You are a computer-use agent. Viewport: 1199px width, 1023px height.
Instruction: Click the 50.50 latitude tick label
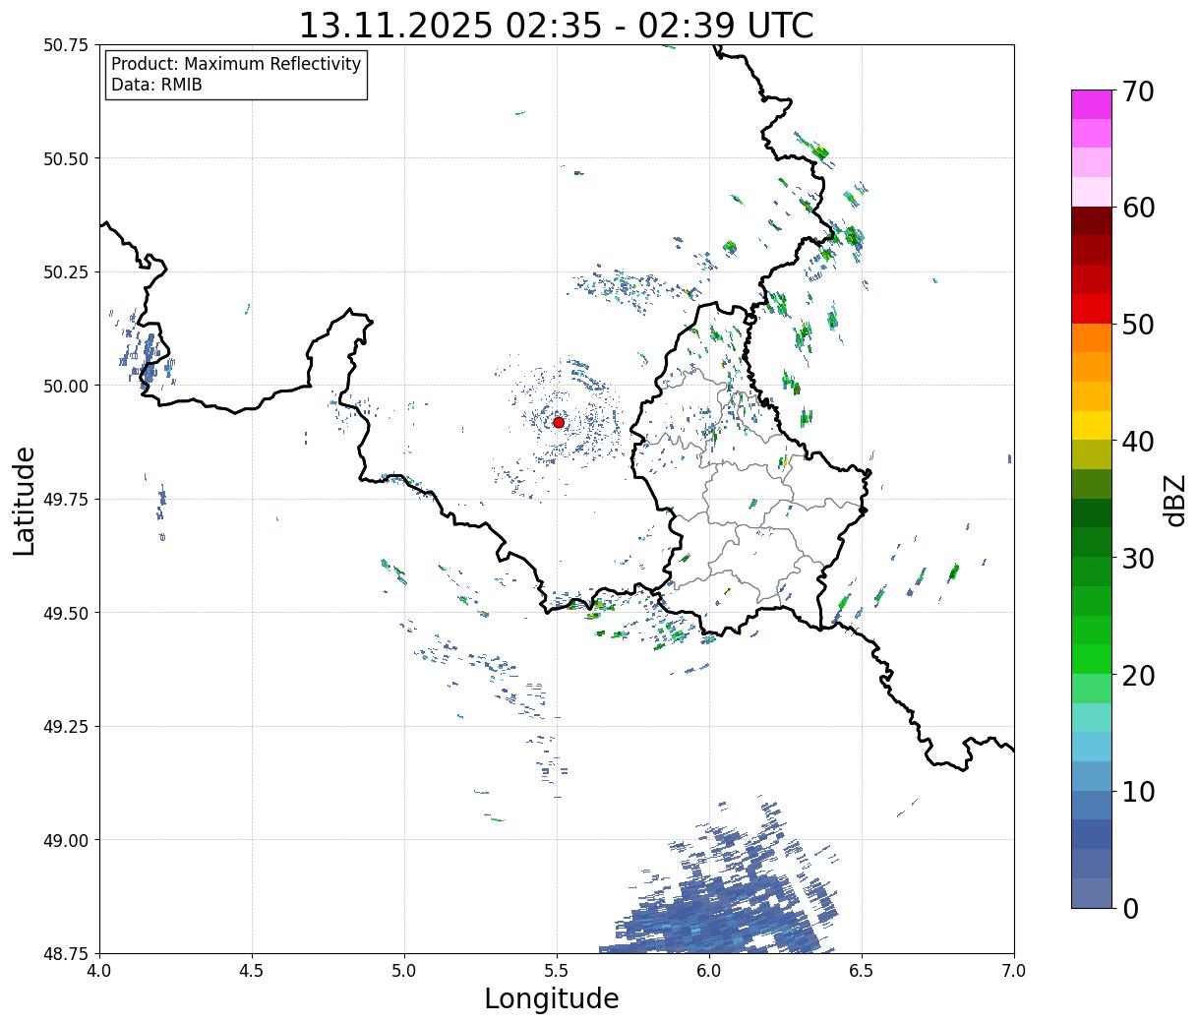66,158
